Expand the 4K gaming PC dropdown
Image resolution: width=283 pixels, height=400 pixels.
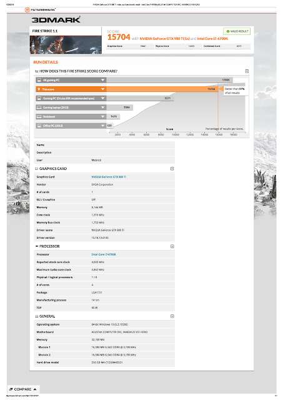102,80
